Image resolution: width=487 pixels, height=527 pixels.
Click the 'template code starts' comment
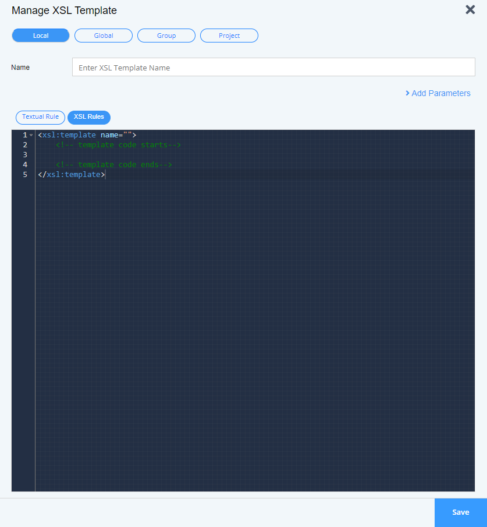click(119, 145)
